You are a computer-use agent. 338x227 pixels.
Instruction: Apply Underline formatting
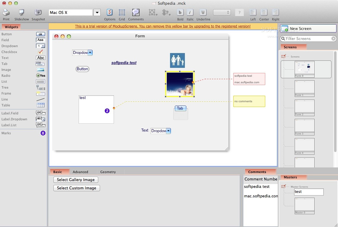(203, 13)
